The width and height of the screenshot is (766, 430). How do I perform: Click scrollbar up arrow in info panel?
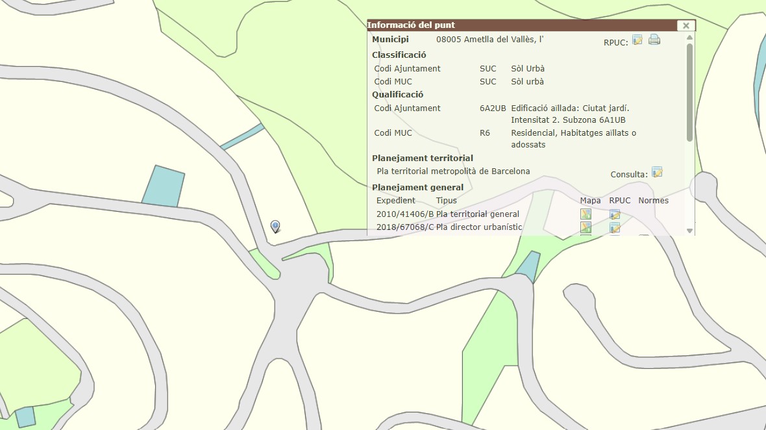689,37
